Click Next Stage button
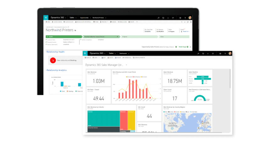268x141 pixels. [x=183, y=47]
